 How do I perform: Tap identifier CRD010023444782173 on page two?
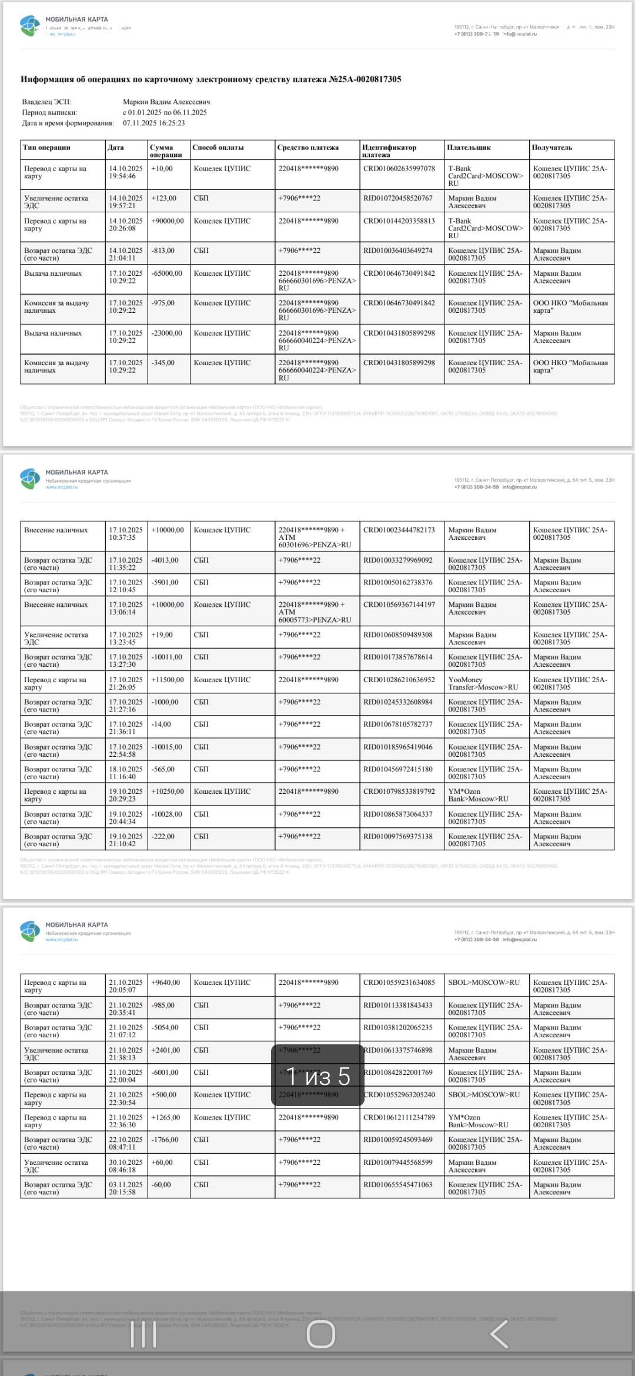pos(399,530)
